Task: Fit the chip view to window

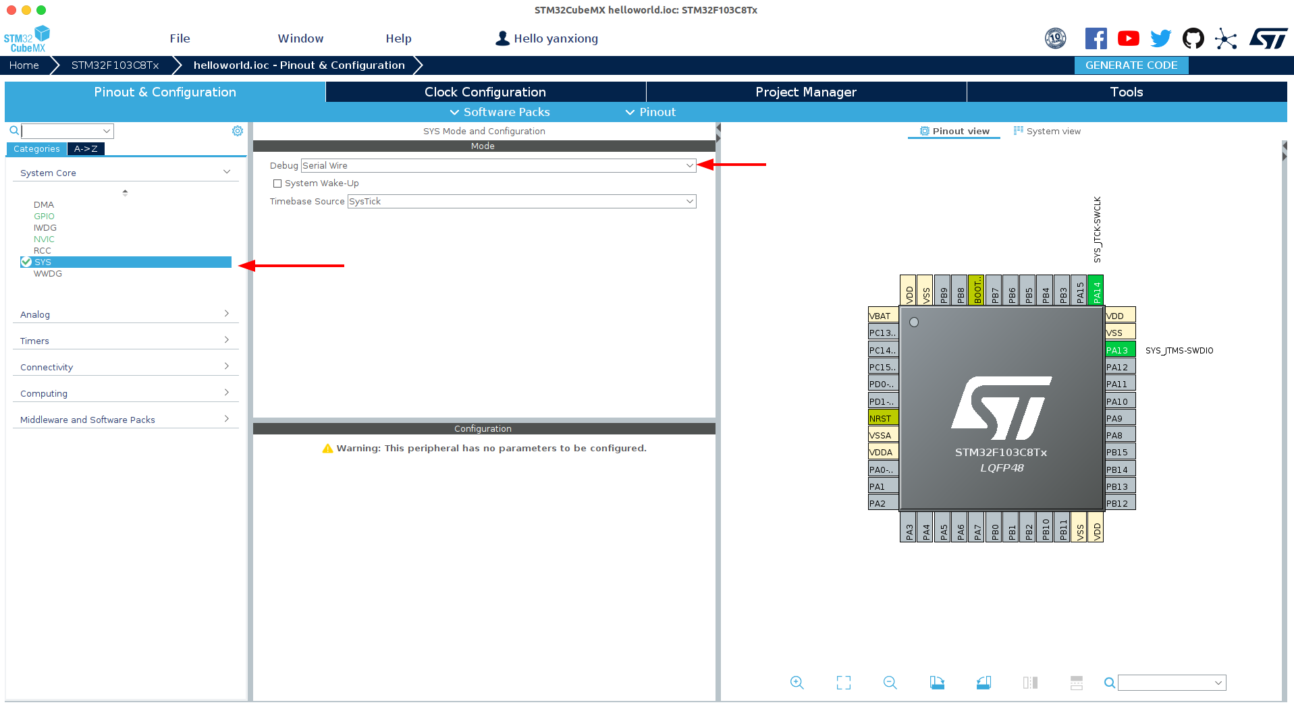Action: coord(844,683)
